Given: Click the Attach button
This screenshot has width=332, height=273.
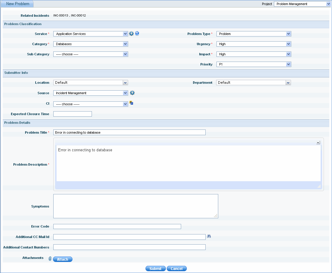Looking at the screenshot, I should (63, 260).
